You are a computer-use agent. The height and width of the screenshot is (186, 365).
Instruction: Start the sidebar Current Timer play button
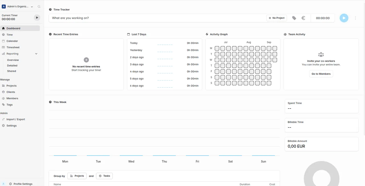click(x=37, y=18)
